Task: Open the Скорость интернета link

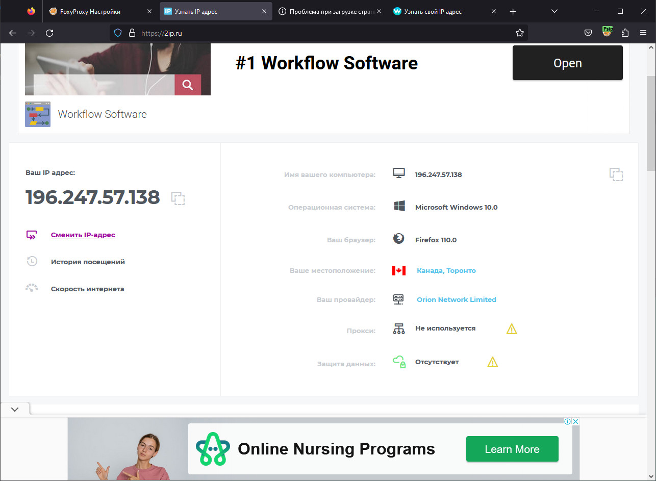Action: (88, 289)
